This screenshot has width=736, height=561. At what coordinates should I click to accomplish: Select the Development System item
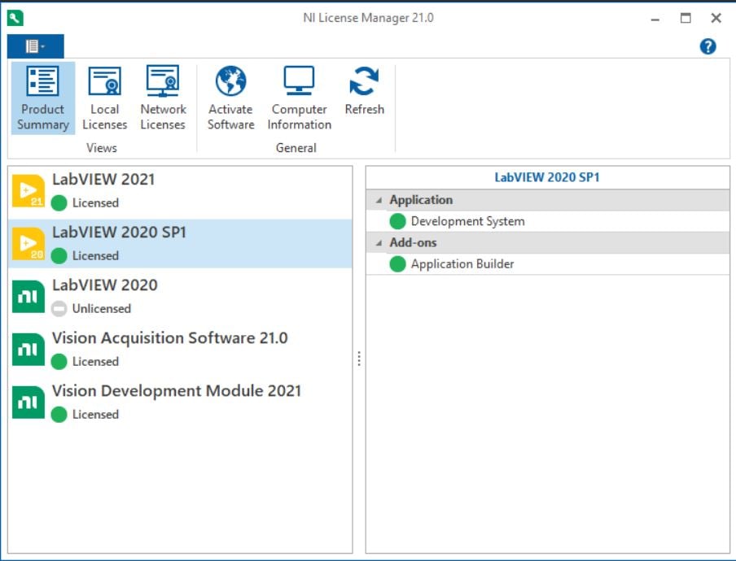point(548,221)
